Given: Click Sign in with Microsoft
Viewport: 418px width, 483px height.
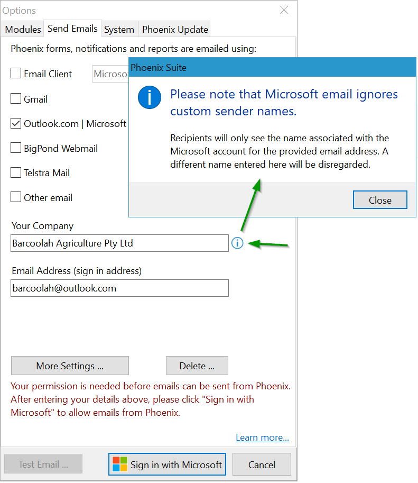Looking at the screenshot, I should point(167,464).
